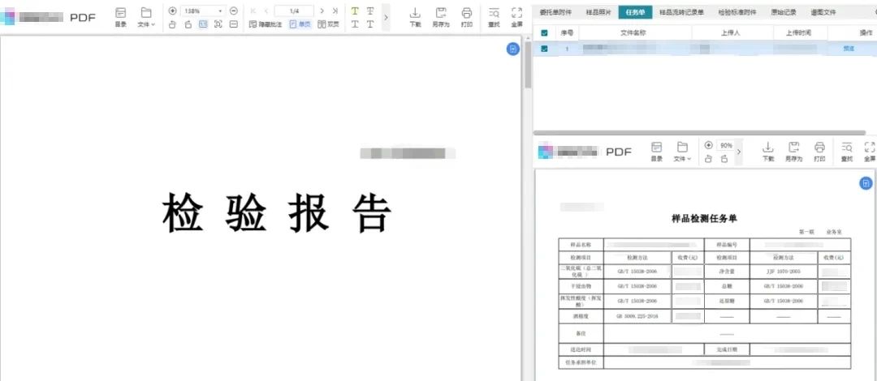Image resolution: width=877 pixels, height=381 pixels.
Task: Enter 全屏 mode in left PDF viewer
Action: pyautogui.click(x=517, y=16)
